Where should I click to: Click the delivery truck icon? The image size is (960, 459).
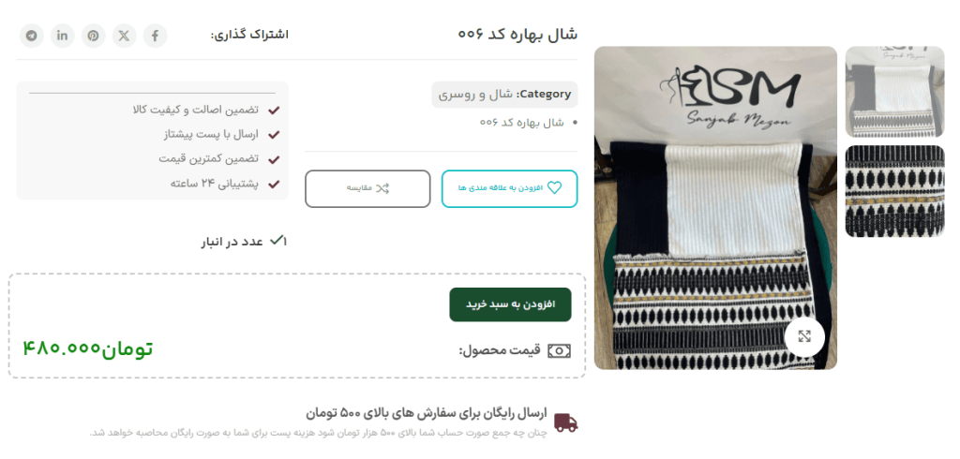point(565,422)
